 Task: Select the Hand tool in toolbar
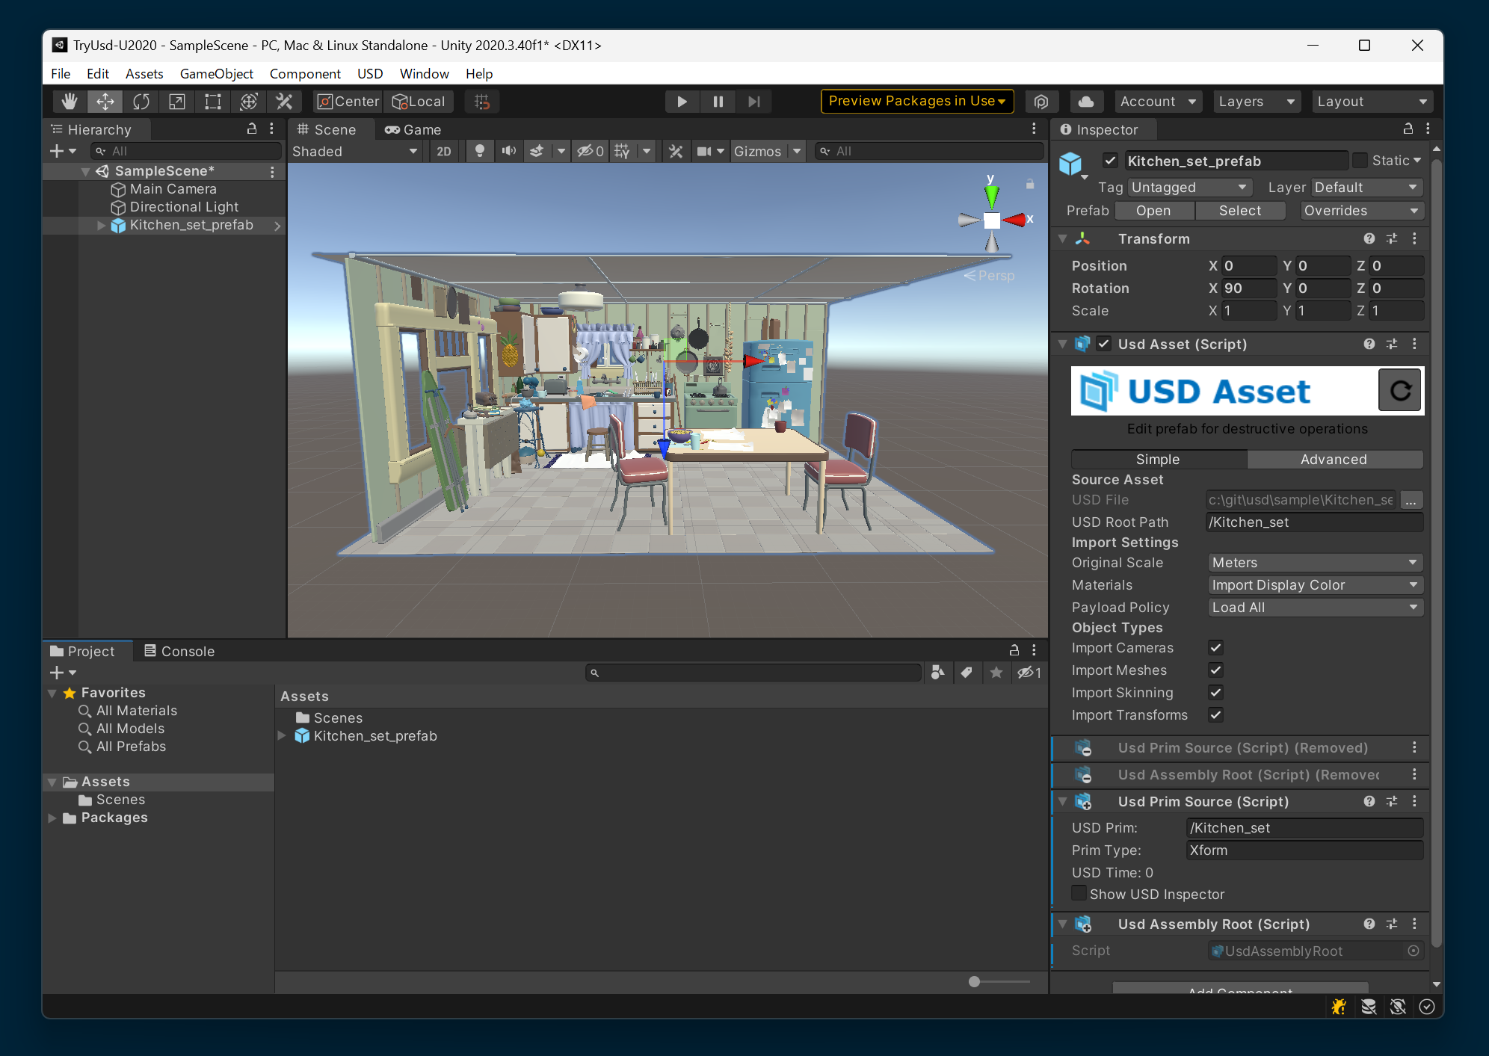[70, 102]
